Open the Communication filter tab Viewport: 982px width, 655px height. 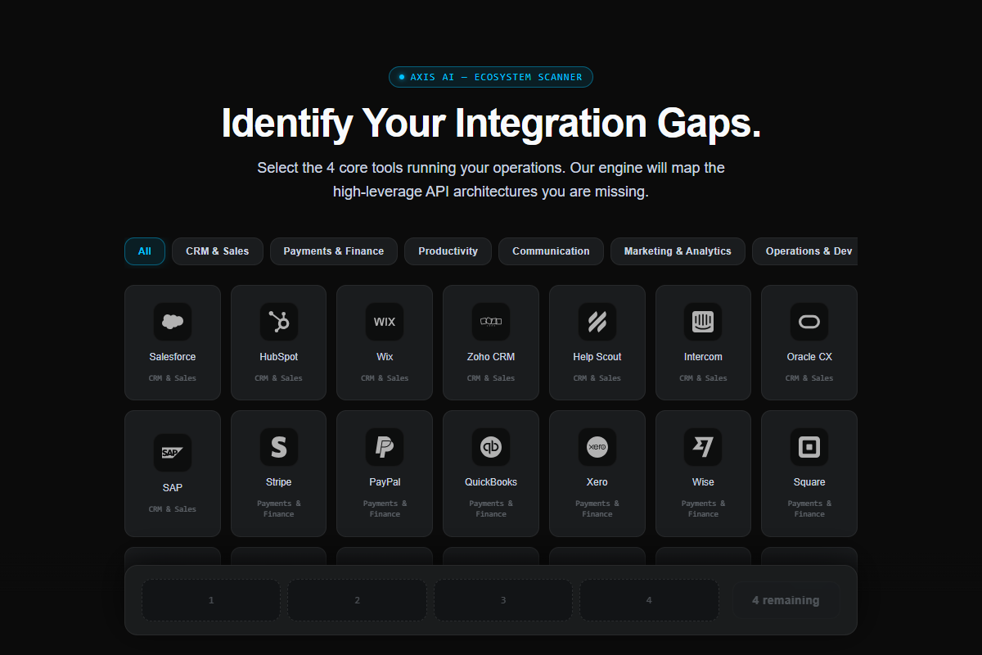coord(551,251)
